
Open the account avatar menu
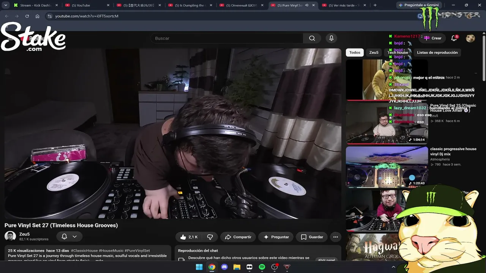coord(470,38)
